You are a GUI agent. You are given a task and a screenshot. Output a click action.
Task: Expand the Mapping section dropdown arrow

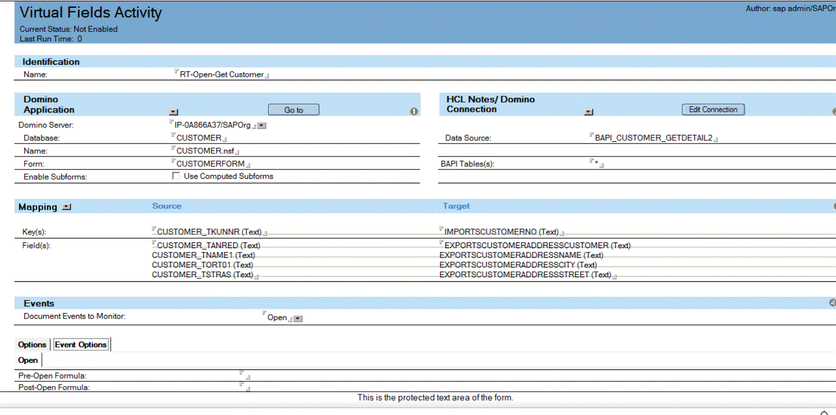pos(66,207)
